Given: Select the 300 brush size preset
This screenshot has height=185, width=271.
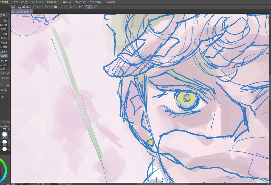Looking at the screenshot, I should 5,143.
